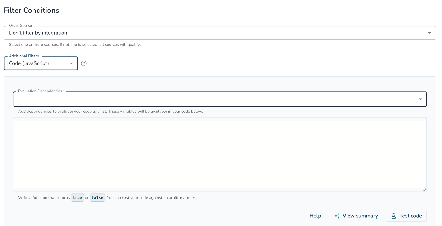
Task: Open the Additional Filters Code (JavaScript) dropdown
Action: 41,63
